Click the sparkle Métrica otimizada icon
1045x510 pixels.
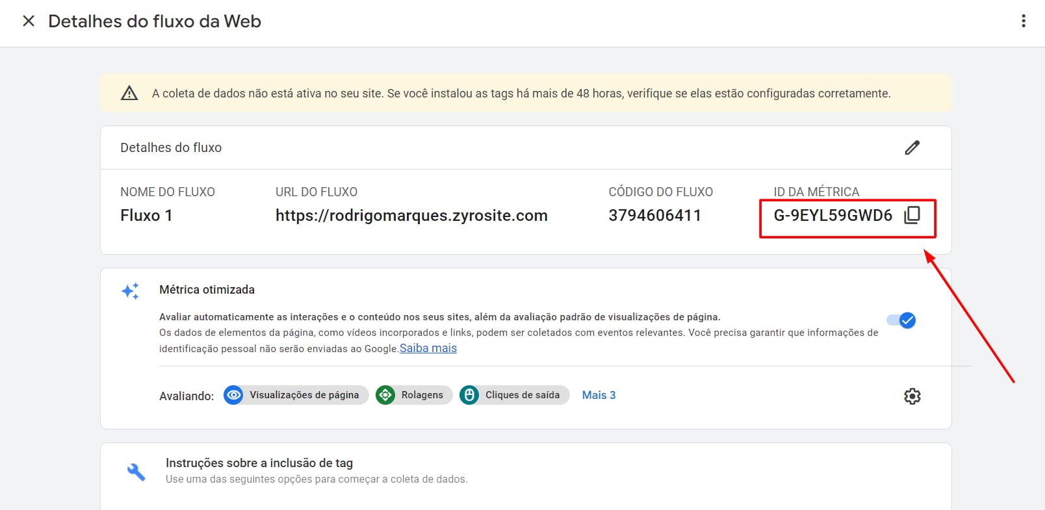(x=131, y=290)
